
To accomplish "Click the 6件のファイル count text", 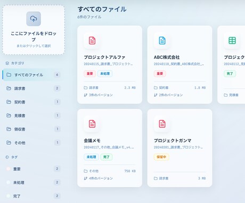I will 89,17.
